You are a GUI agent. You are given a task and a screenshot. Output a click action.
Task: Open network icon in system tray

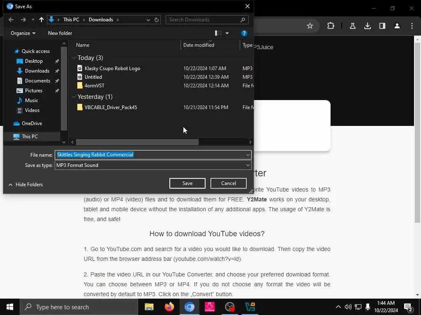coord(358,307)
